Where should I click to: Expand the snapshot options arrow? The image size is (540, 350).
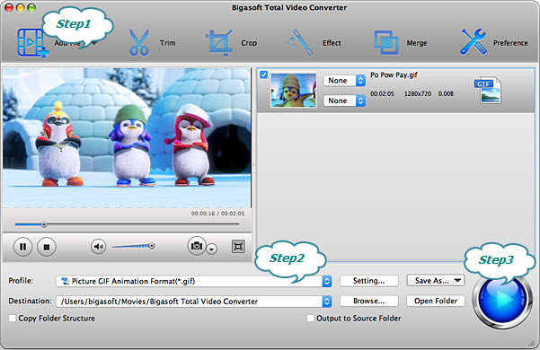212,249
